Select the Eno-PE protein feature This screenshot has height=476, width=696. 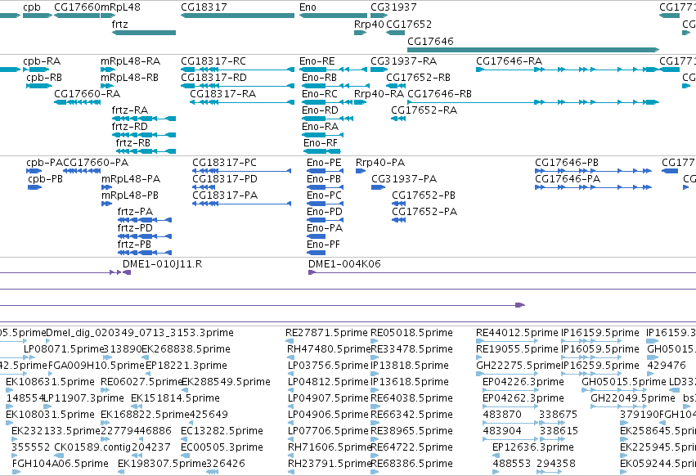(325, 171)
